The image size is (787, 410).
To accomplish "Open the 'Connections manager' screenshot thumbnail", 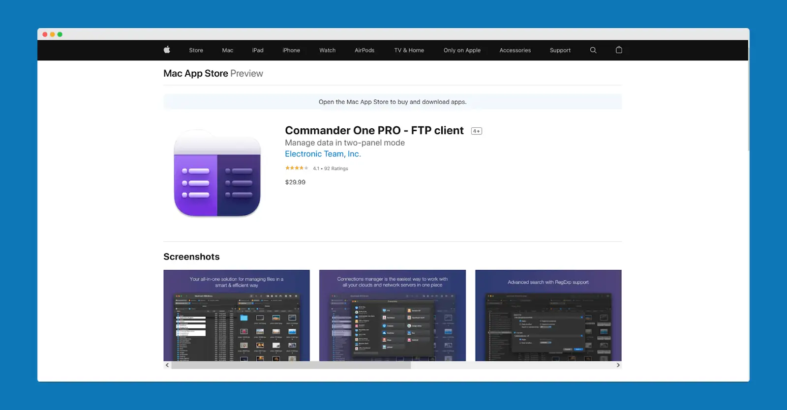I will coord(393,316).
